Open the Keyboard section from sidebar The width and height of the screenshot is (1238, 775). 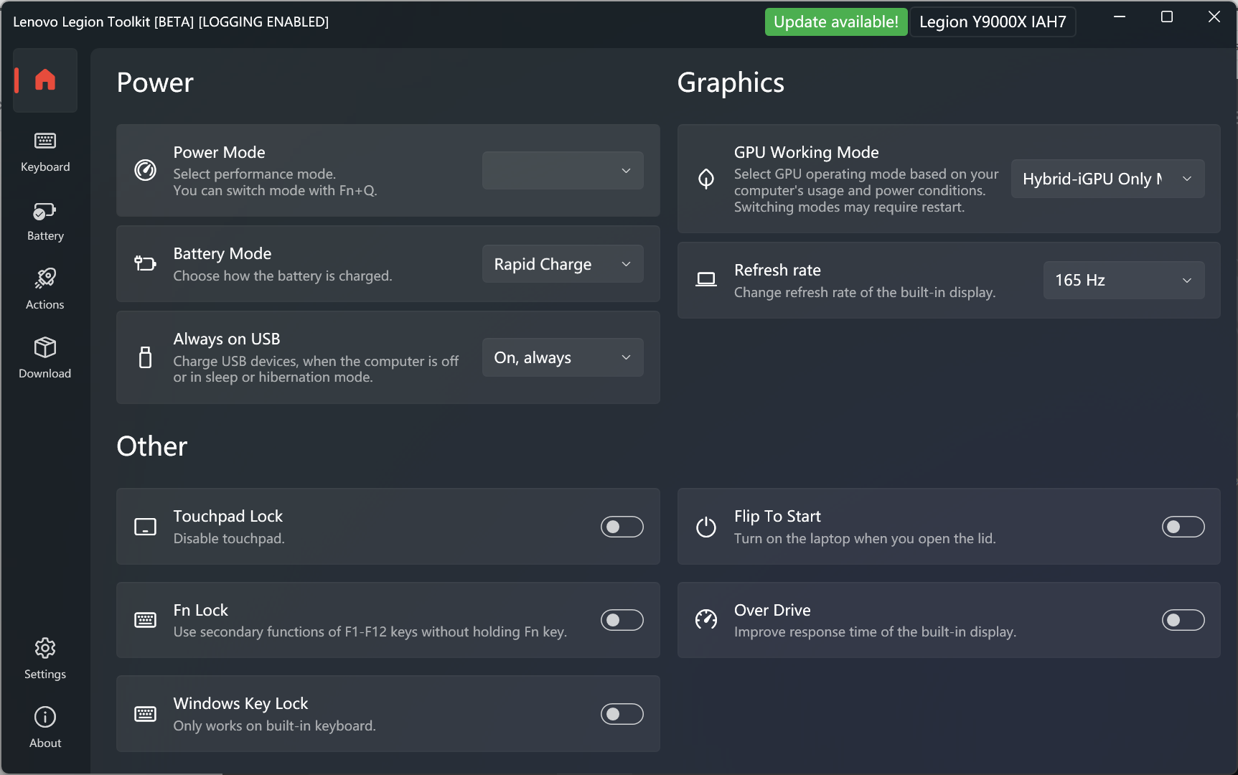click(44, 151)
